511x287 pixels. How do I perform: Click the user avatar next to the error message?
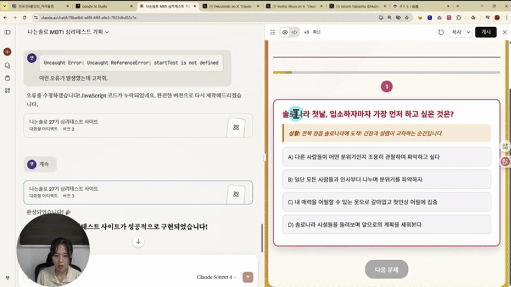pos(32,58)
